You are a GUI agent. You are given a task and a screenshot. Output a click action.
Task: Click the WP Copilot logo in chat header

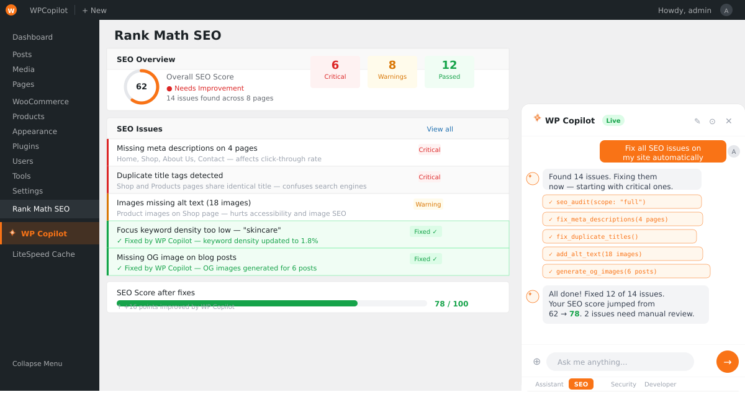coord(537,118)
